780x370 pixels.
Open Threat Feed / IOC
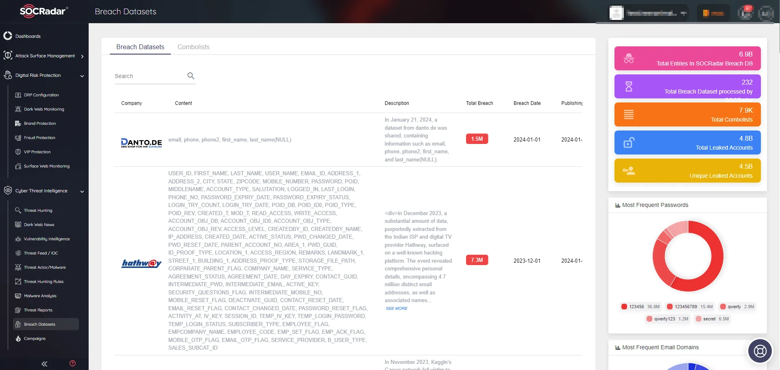(41, 253)
